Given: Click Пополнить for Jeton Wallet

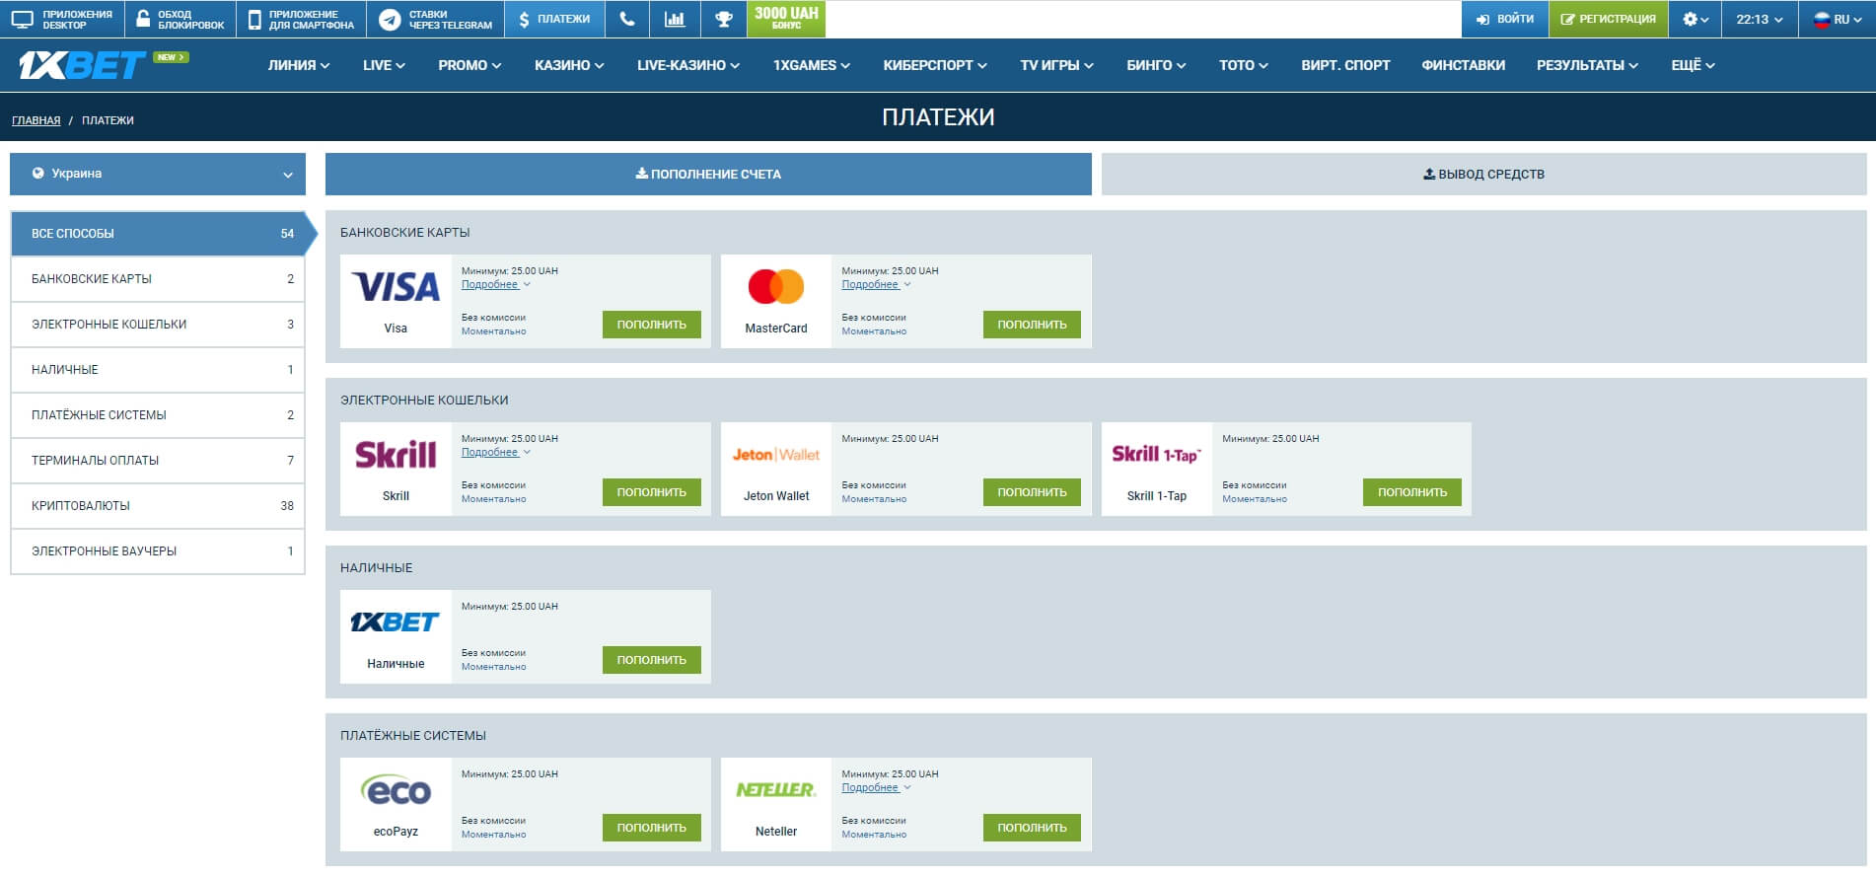Looking at the screenshot, I should [x=1032, y=492].
